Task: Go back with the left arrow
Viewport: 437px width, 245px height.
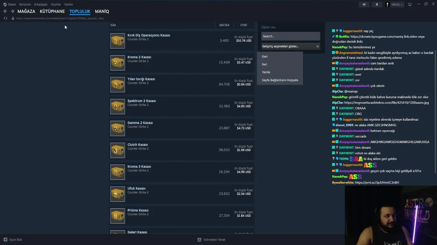Action: pyautogui.click(x=5, y=11)
